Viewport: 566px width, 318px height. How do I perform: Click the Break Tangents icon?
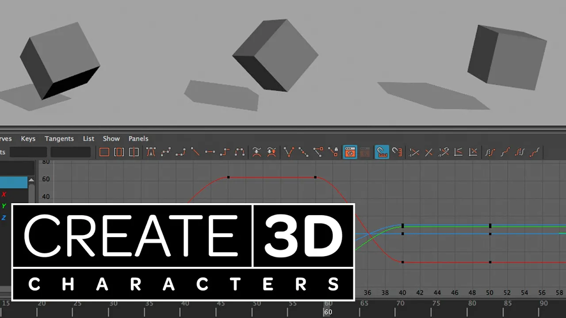[x=289, y=152]
